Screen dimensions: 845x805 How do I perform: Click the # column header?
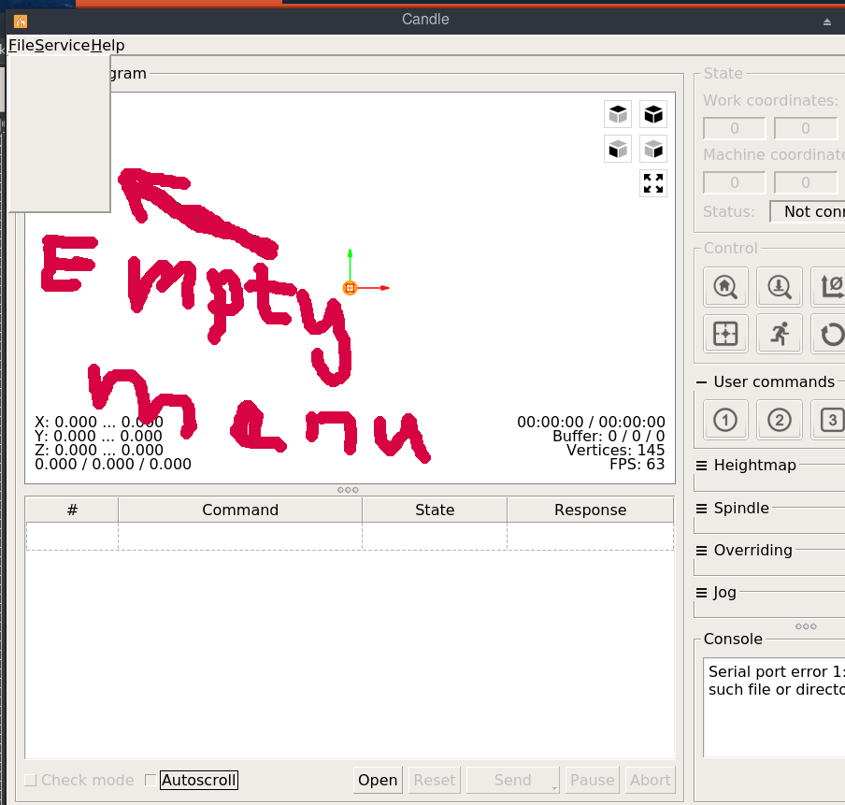(72, 510)
